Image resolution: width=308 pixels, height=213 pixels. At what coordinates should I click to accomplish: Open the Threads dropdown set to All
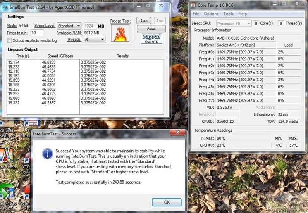(x=95, y=40)
